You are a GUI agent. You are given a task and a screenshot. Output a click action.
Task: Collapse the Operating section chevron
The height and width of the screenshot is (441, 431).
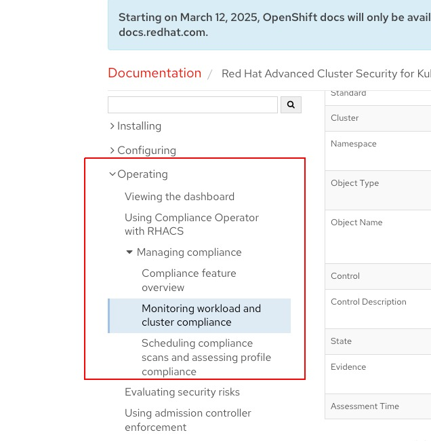112,174
